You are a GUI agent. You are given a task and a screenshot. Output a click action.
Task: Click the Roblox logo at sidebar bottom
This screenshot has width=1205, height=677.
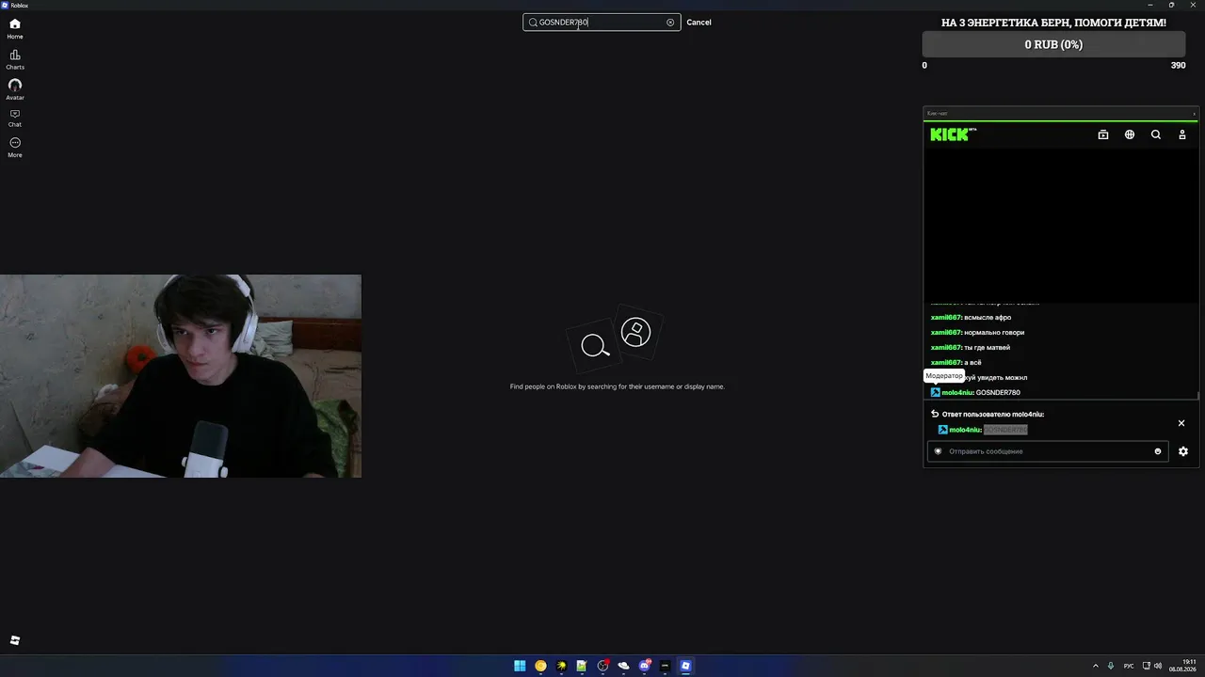15,640
